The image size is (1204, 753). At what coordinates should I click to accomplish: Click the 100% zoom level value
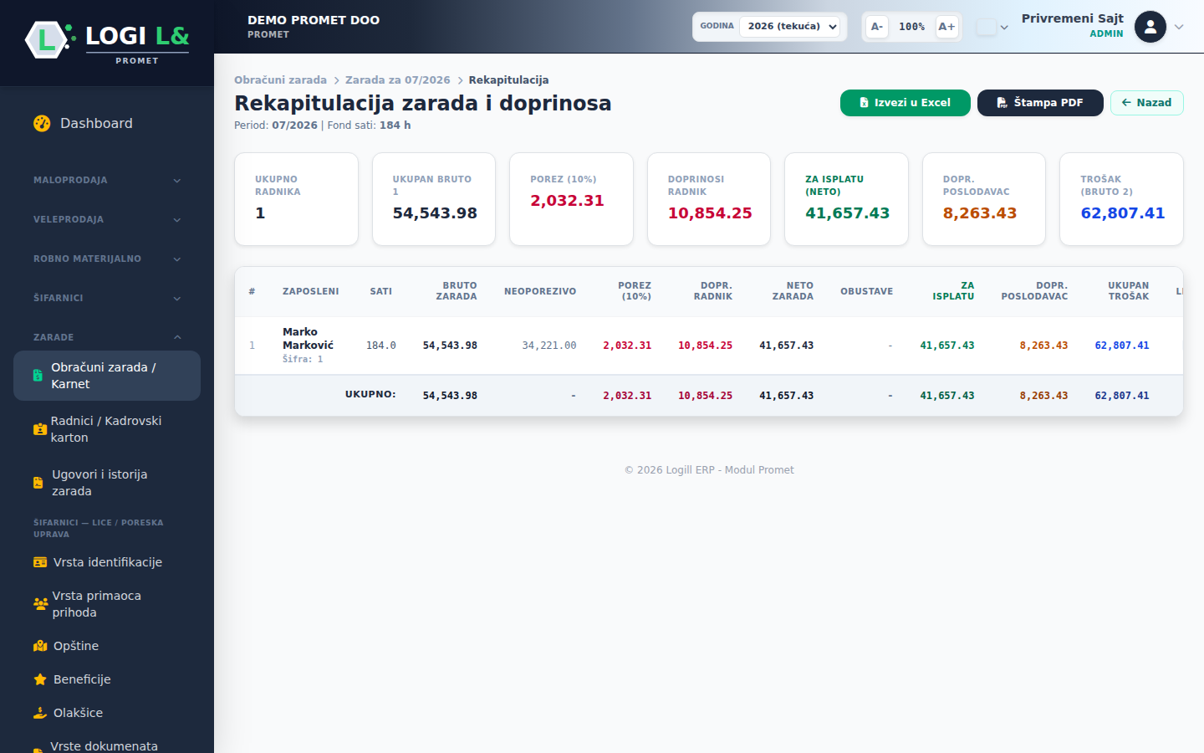pyautogui.click(x=911, y=27)
